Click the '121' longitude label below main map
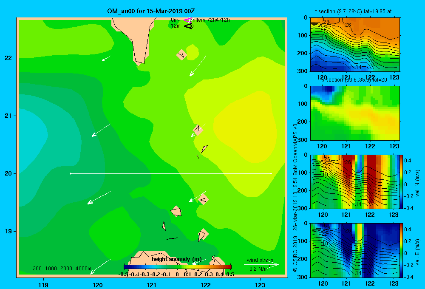Image resolution: width=425 pixels, height=289 pixels. coord(152,285)
